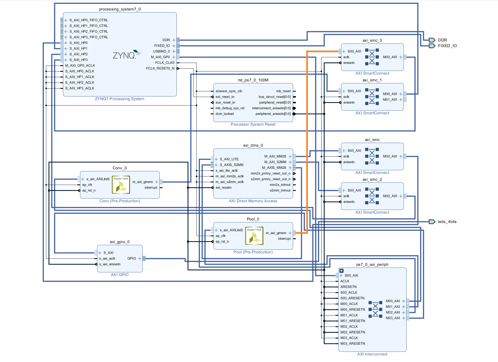Expand S_AXI interface on axi_gpio_0
Image resolution: width=498 pixels, height=362 pixels.
[100, 253]
